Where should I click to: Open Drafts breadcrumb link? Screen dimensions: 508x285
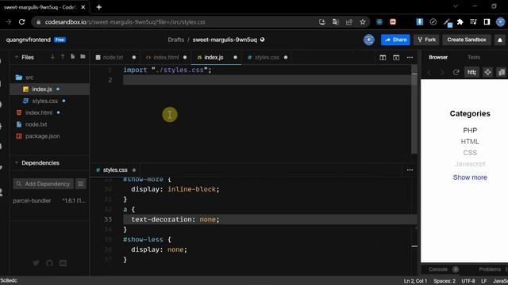point(176,40)
